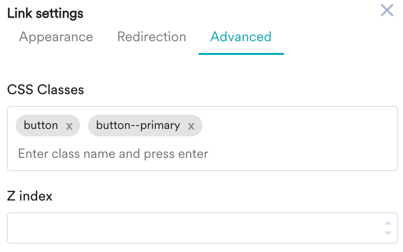Remove the "button" class tag

click(x=69, y=126)
